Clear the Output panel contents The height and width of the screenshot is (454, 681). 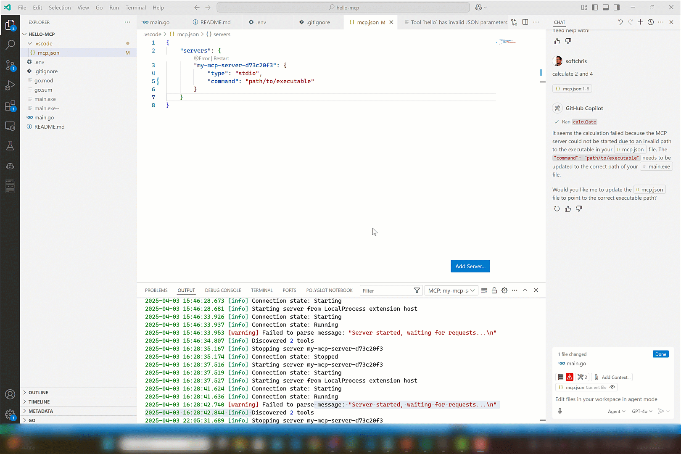[484, 290]
